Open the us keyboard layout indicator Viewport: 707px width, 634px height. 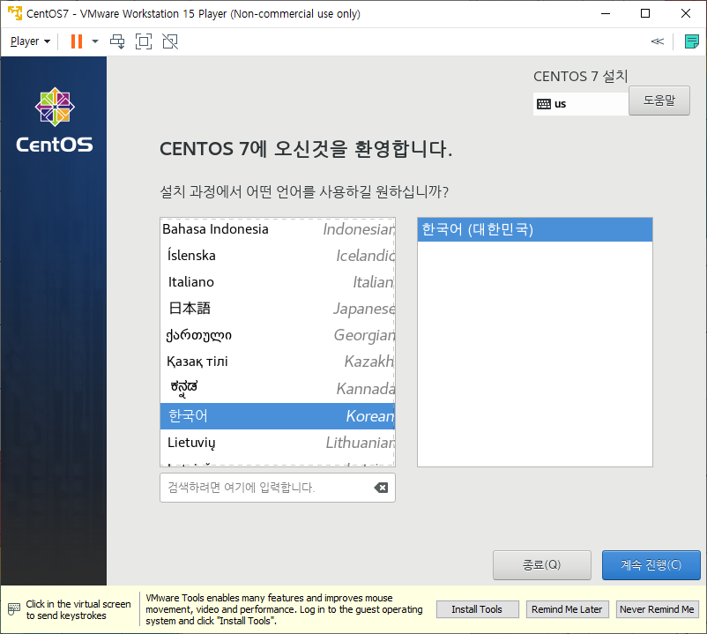(580, 104)
